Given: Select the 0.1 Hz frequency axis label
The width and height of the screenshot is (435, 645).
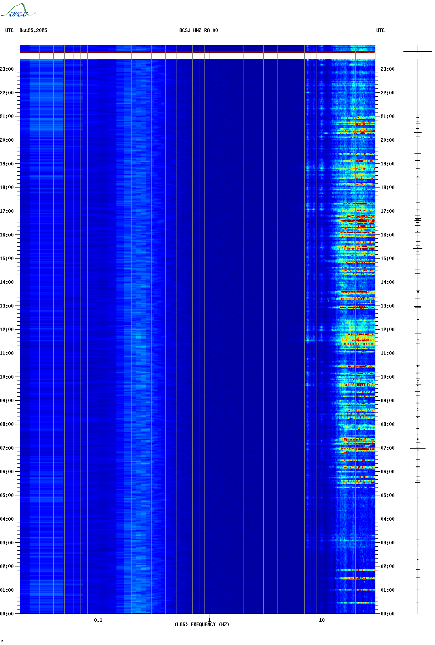Looking at the screenshot, I should coord(98,620).
